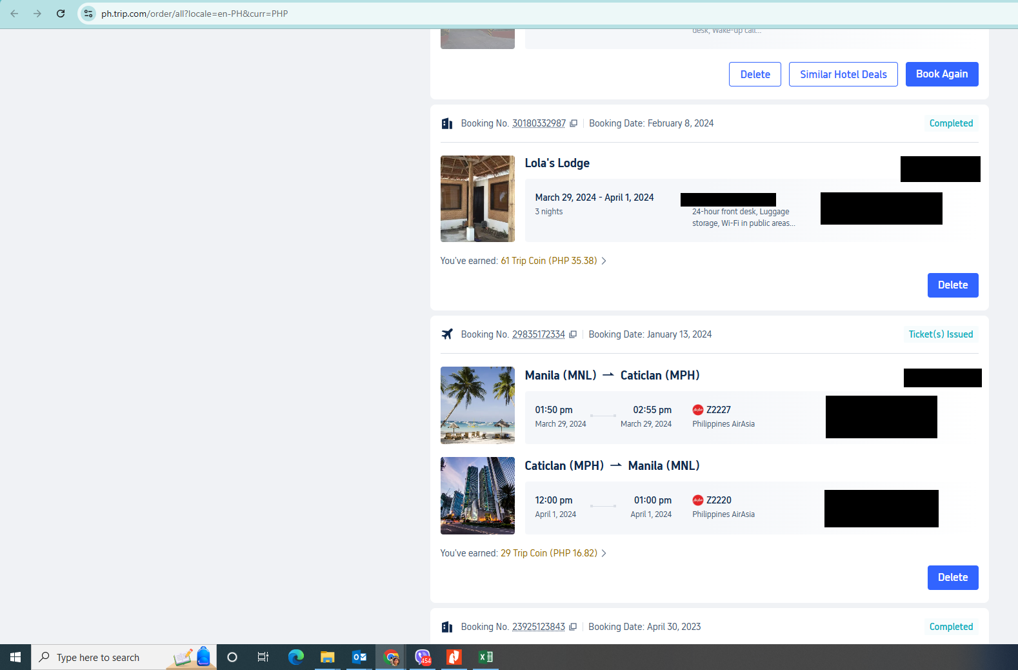Open the Lola's Lodge hotel title

pos(557,163)
